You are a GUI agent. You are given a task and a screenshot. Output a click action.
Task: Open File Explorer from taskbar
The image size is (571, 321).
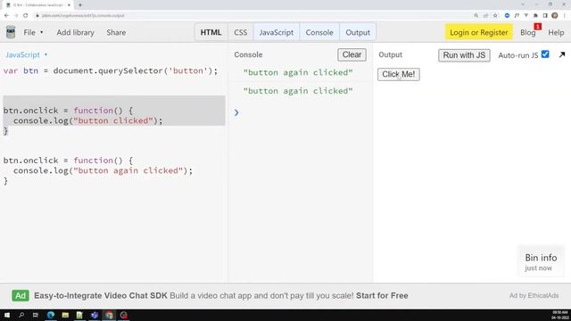click(65, 315)
